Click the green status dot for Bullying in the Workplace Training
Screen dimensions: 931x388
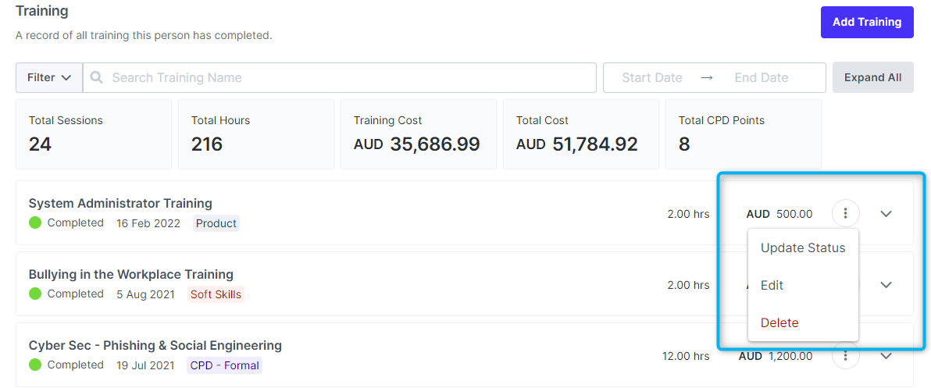[x=35, y=294]
